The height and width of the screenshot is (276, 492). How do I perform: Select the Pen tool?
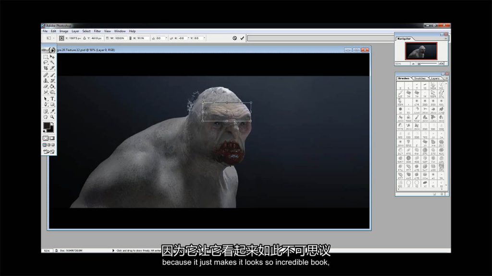pyautogui.click(x=46, y=104)
